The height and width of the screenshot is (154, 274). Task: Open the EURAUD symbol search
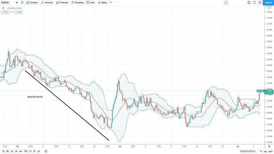click(5, 3)
